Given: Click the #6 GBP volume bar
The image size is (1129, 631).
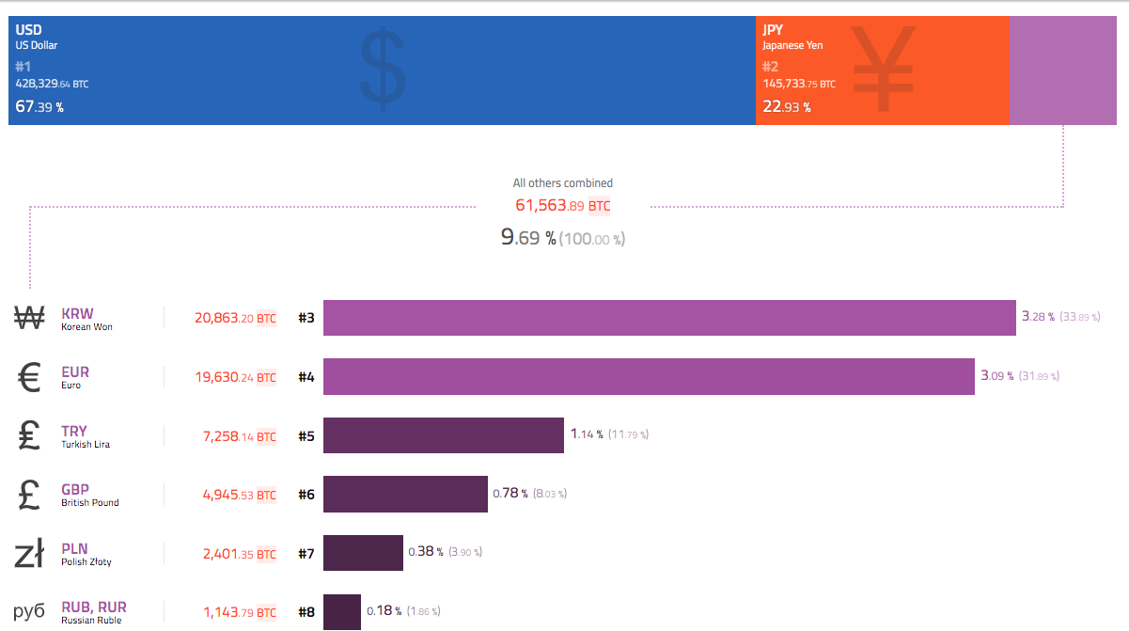Looking at the screenshot, I should (405, 494).
